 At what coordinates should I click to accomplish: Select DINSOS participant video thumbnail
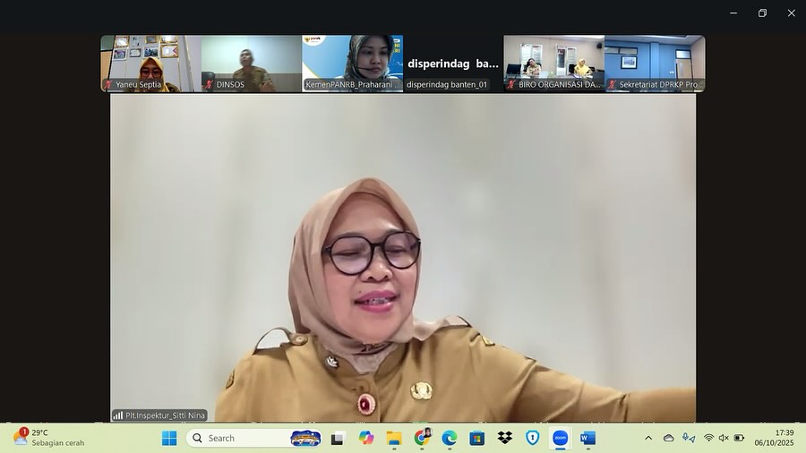point(251,64)
